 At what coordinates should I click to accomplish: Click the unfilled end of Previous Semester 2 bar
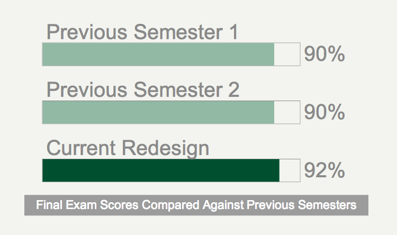287,112
